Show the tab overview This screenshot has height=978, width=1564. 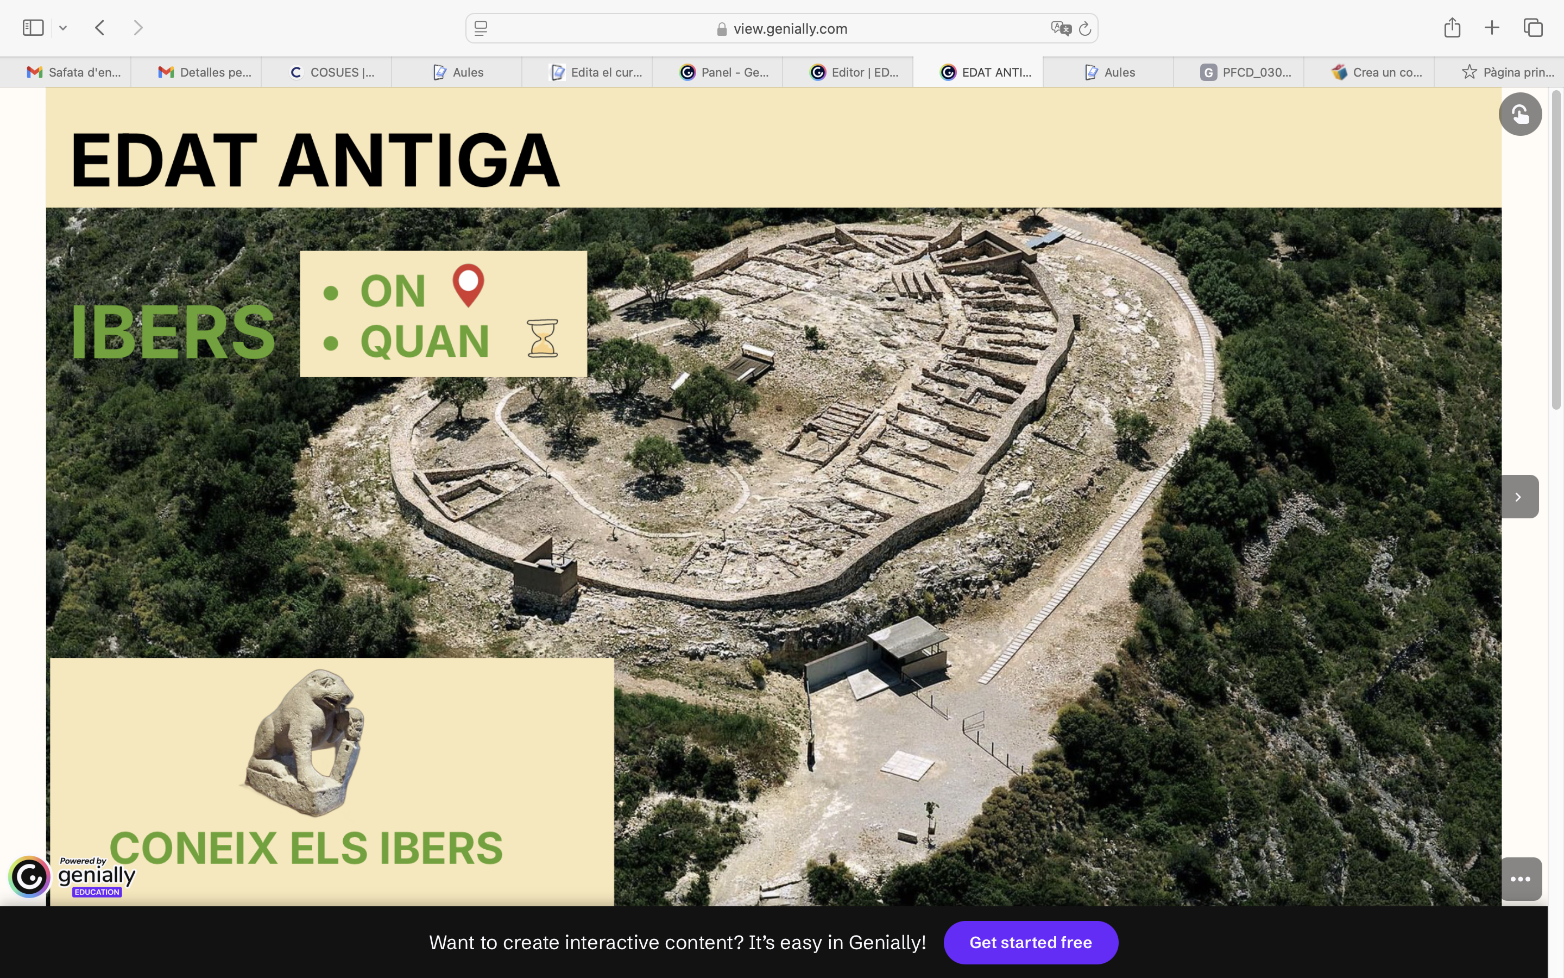pyautogui.click(x=1533, y=28)
